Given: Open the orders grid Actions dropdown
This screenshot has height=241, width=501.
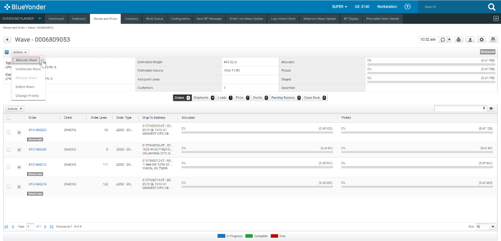Looking at the screenshot, I should pyautogui.click(x=15, y=109).
